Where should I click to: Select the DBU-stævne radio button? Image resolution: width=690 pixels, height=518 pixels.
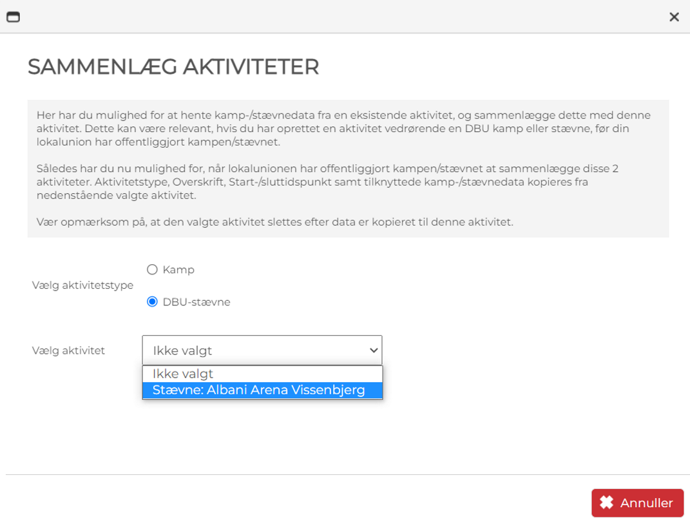(152, 302)
